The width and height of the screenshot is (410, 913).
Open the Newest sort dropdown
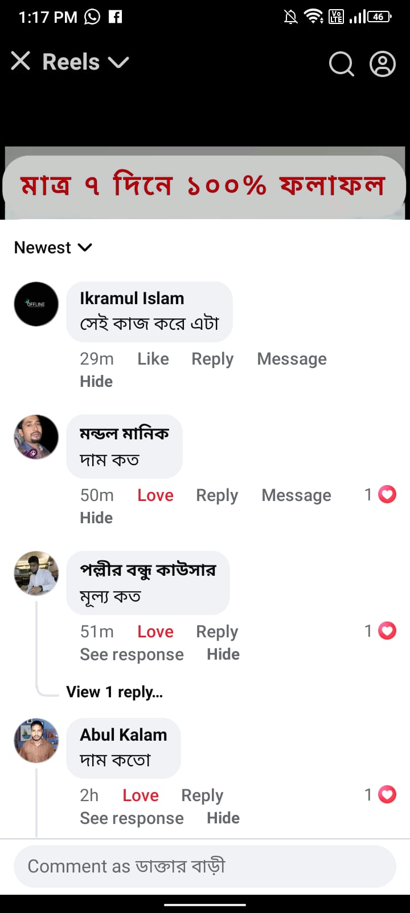coord(53,248)
